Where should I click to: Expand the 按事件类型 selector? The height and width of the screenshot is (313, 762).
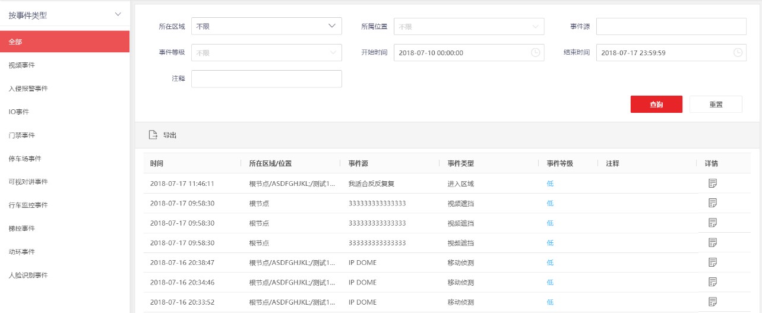point(65,15)
